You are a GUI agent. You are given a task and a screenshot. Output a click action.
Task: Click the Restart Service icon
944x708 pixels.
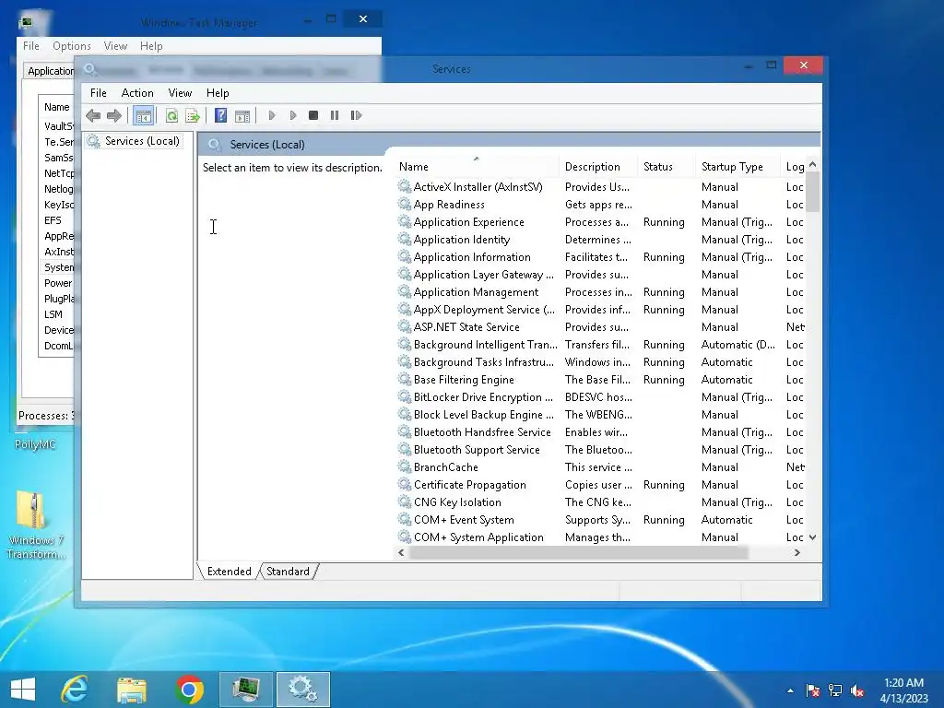click(356, 115)
